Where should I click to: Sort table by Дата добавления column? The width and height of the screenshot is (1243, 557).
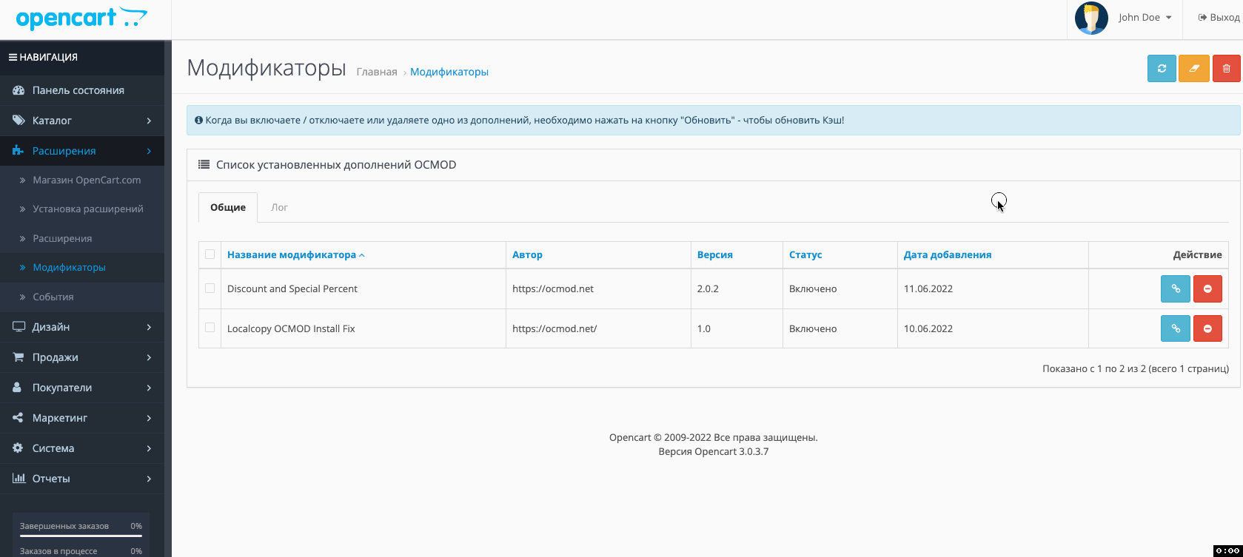tap(947, 254)
